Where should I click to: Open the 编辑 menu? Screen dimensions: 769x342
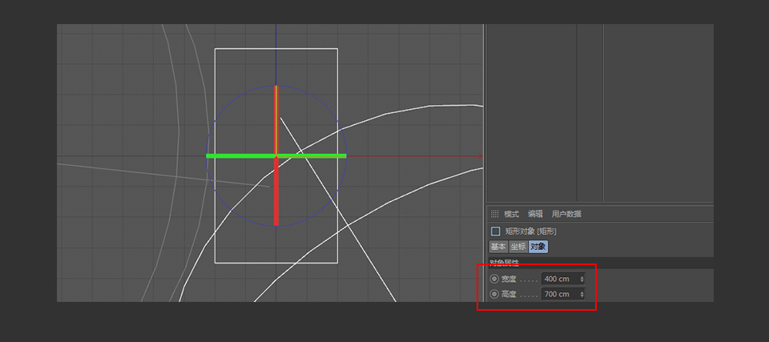535,214
